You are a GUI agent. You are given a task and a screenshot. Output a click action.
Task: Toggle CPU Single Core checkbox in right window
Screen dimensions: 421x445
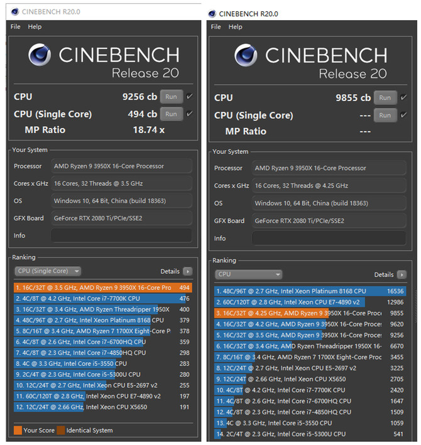[403, 115]
